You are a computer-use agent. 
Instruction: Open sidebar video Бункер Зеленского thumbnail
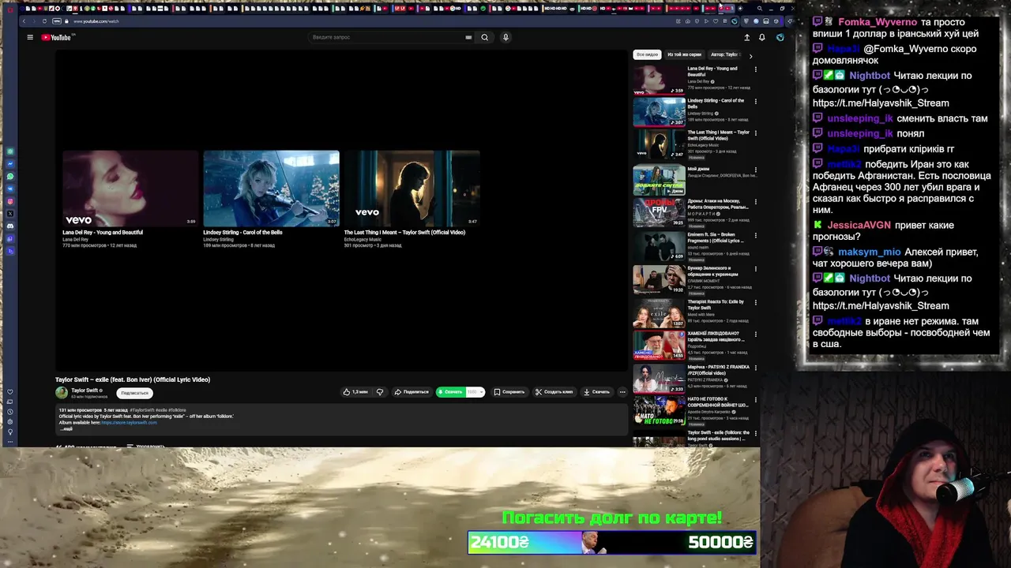point(659,279)
